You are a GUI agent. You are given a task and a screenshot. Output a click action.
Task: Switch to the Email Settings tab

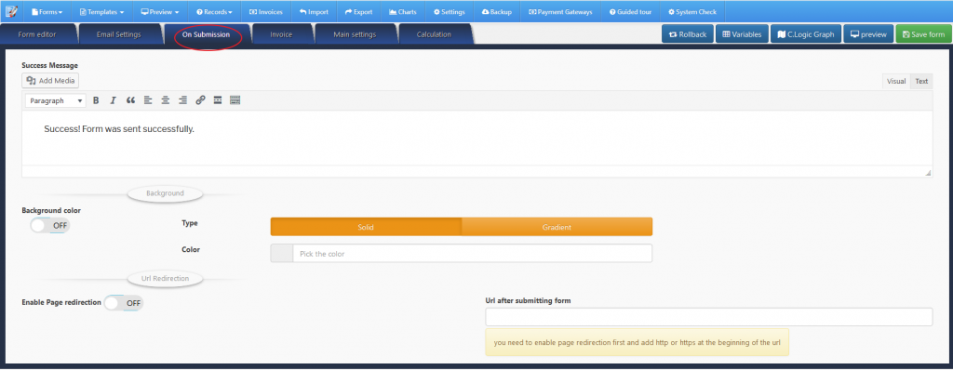coord(118,34)
